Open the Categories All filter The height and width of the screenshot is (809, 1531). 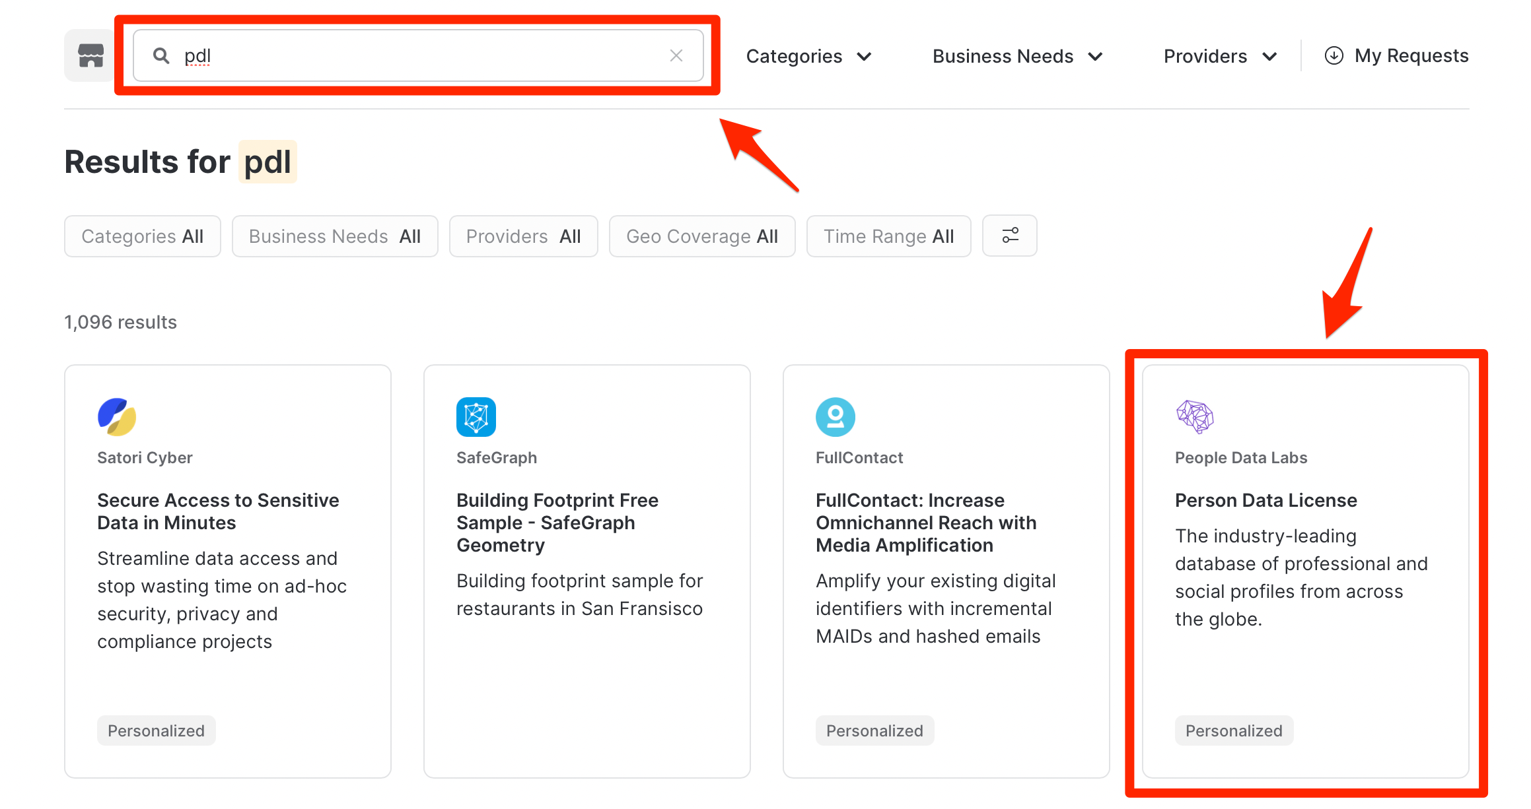(142, 236)
